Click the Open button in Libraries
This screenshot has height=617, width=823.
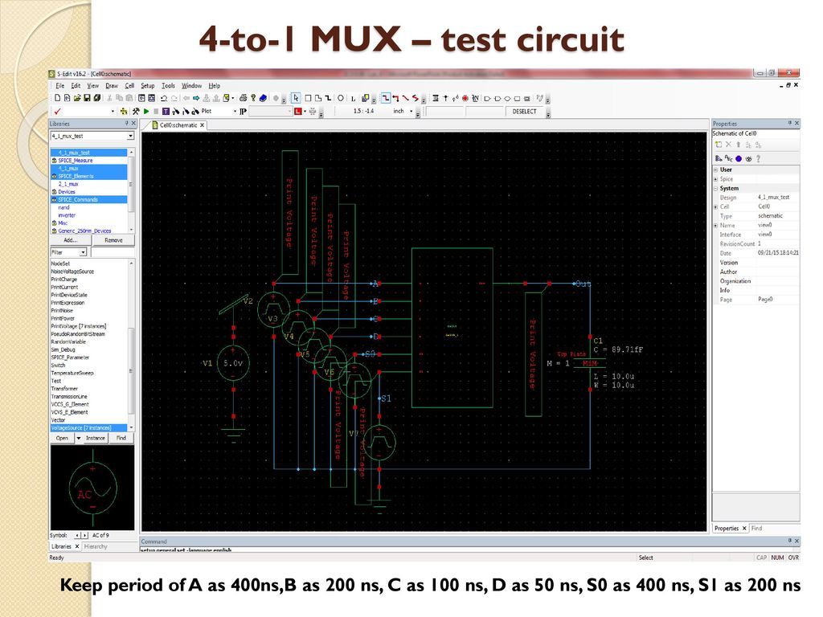[62, 438]
